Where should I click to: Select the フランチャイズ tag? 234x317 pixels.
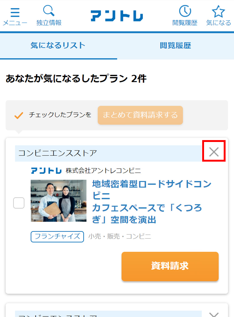click(57, 237)
